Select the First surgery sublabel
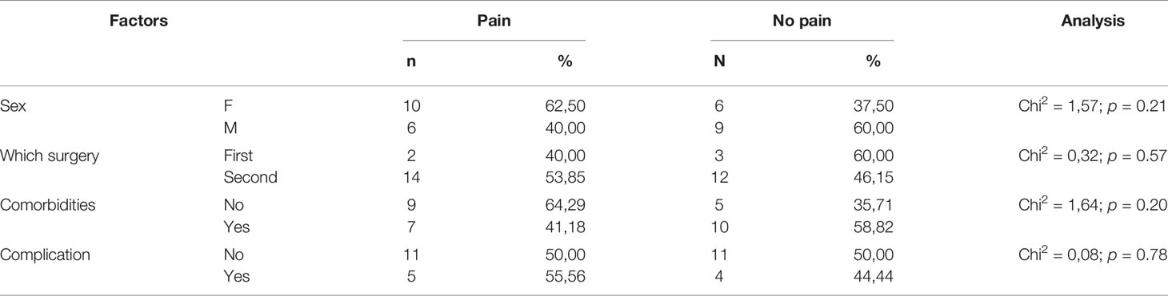Viewport: 1168px width, 296px height. click(240, 155)
